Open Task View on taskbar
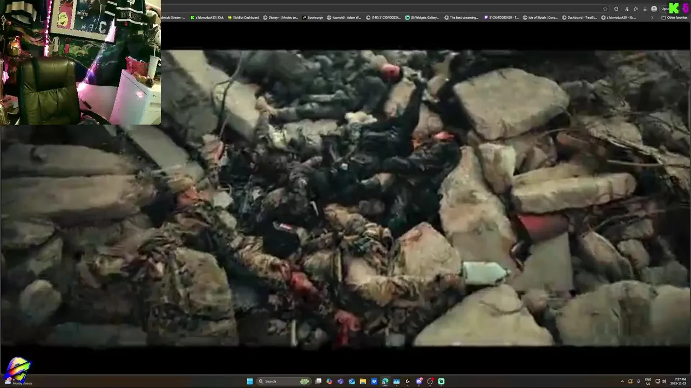Image resolution: width=691 pixels, height=388 pixels. coord(319,381)
